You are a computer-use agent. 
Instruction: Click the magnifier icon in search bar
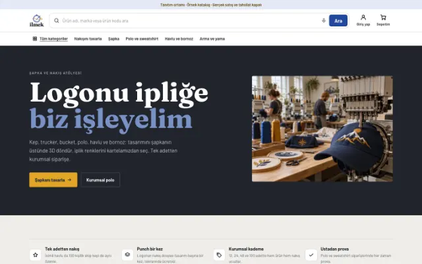point(57,20)
